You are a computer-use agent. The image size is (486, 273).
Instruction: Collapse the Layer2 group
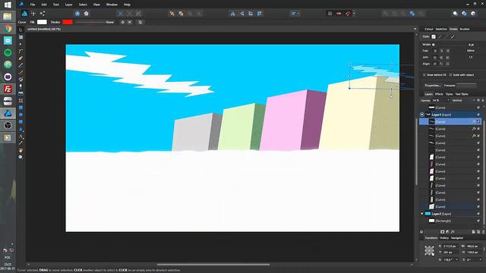coord(422,214)
